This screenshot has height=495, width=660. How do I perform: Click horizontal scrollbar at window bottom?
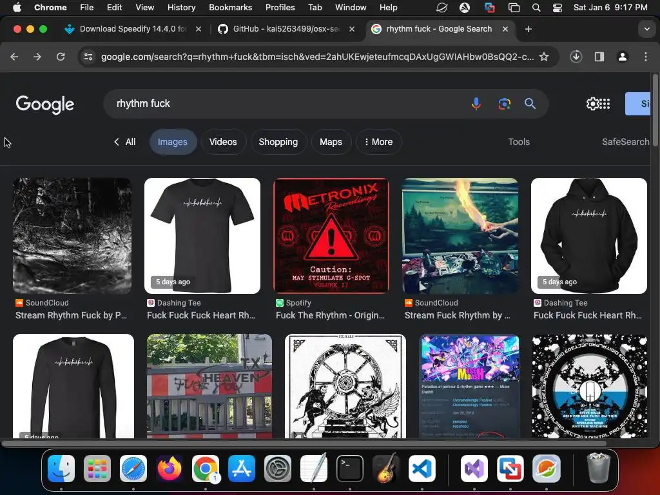pos(304,443)
